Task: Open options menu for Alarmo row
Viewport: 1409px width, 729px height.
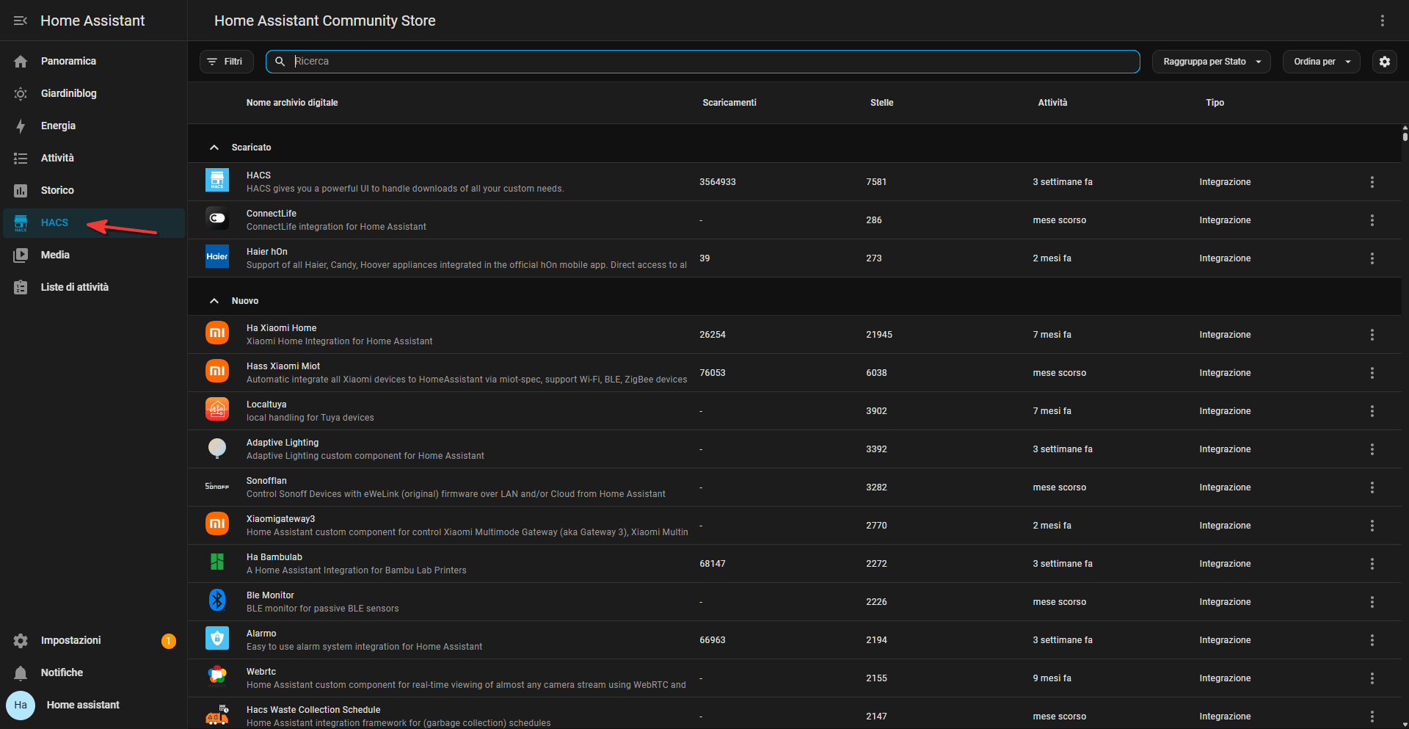Action: (1372, 640)
